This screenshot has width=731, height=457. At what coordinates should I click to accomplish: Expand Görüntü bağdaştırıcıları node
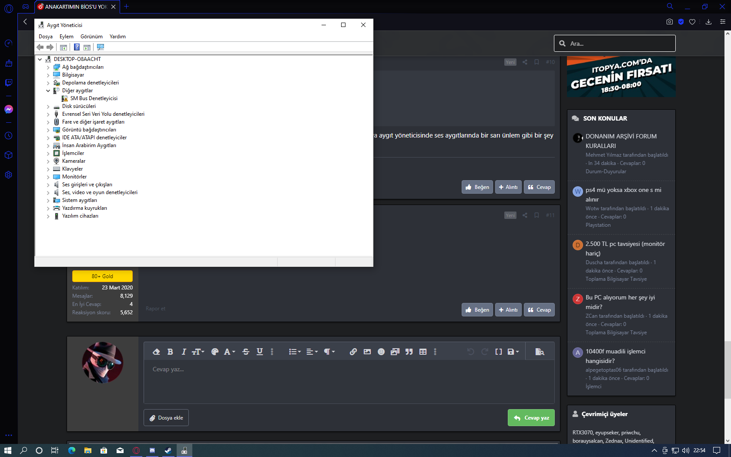pos(48,130)
